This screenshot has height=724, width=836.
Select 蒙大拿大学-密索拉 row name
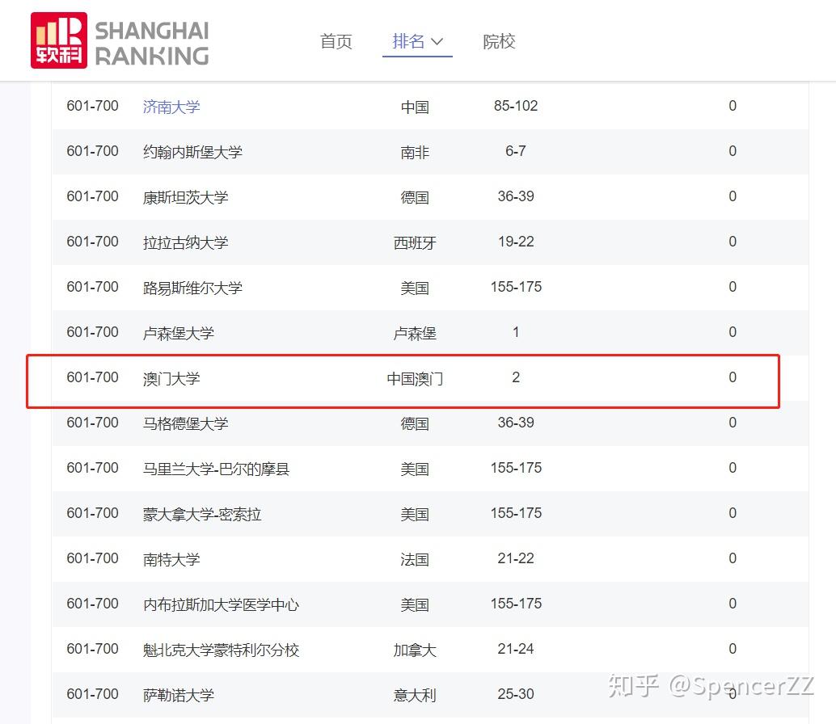pos(202,514)
